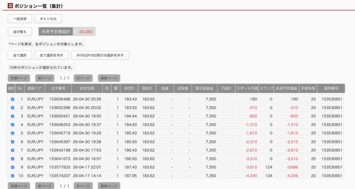Uncheck the checkbox for position No 1
Viewport: 355px width, 189px height.
(x=12, y=99)
